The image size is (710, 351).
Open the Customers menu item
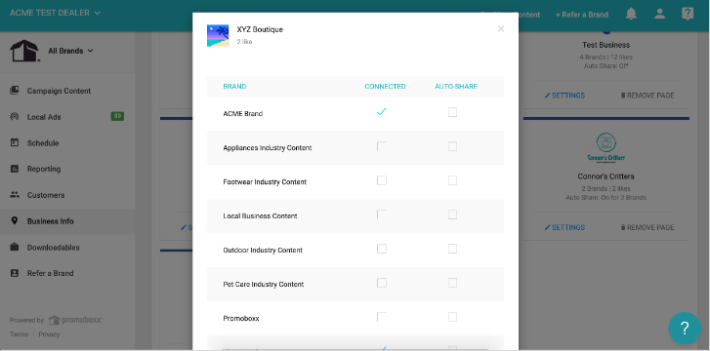coord(46,195)
